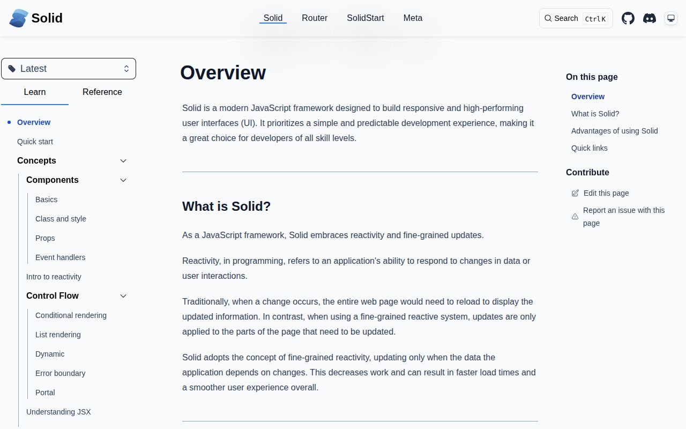This screenshot has height=429, width=686.
Task: Open Intro to reactivity page
Action: (x=54, y=277)
